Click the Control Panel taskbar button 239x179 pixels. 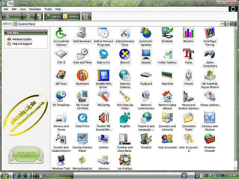(x=55, y=176)
